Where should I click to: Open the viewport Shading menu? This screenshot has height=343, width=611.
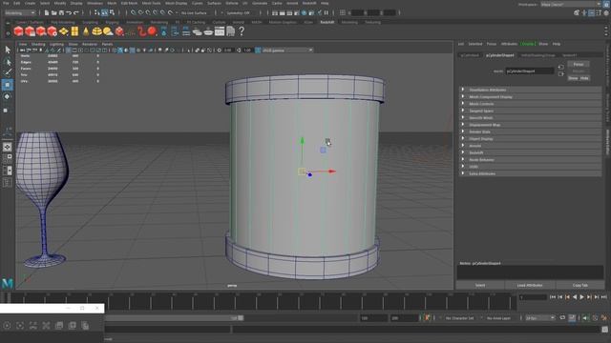pos(38,45)
